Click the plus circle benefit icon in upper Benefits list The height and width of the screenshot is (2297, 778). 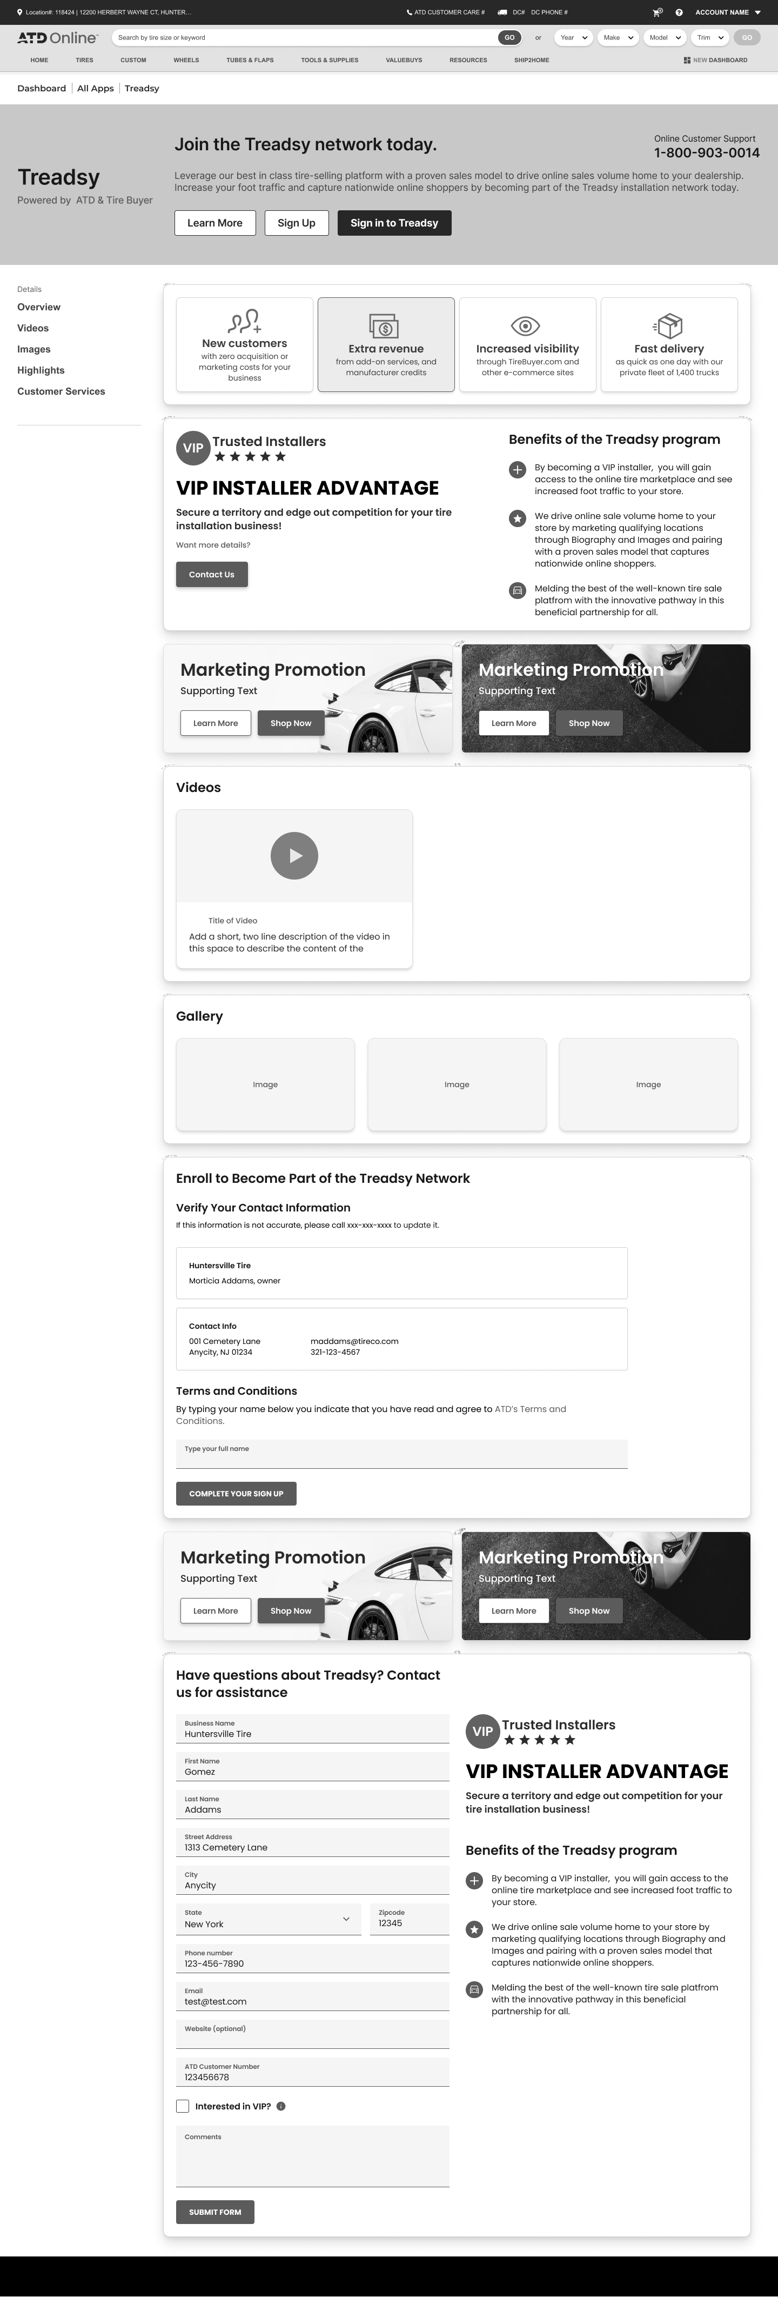point(517,470)
